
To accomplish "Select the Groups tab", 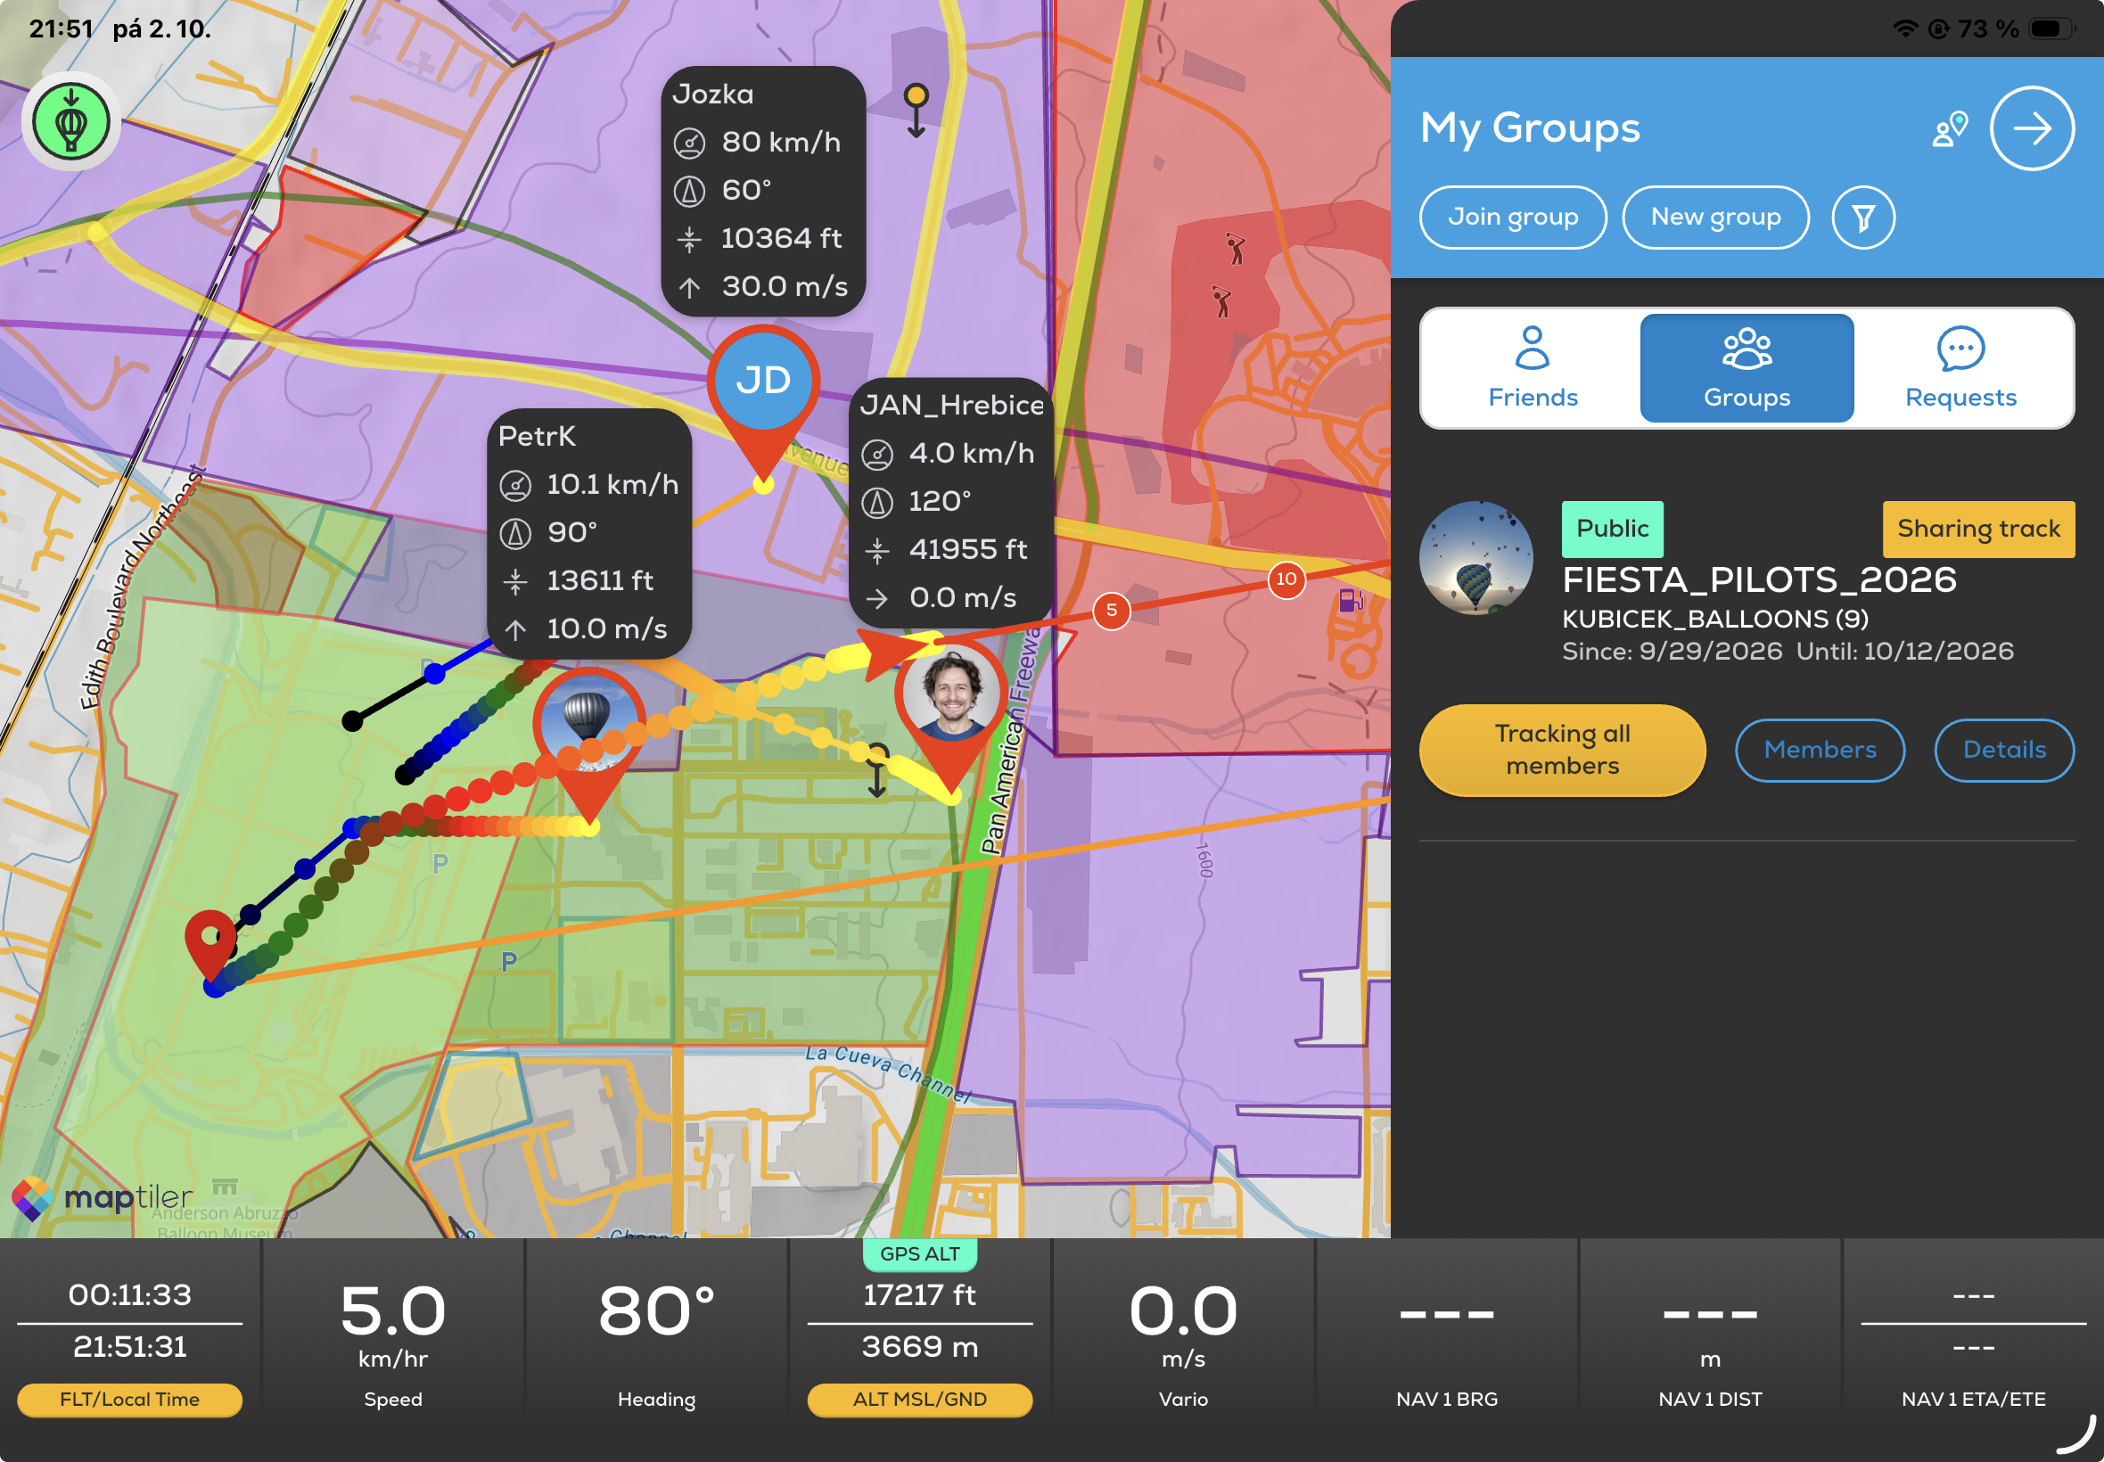I will (1746, 368).
